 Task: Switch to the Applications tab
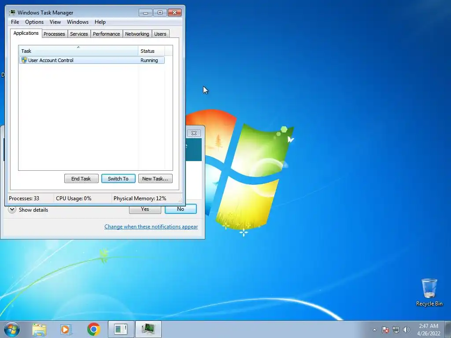(26, 33)
